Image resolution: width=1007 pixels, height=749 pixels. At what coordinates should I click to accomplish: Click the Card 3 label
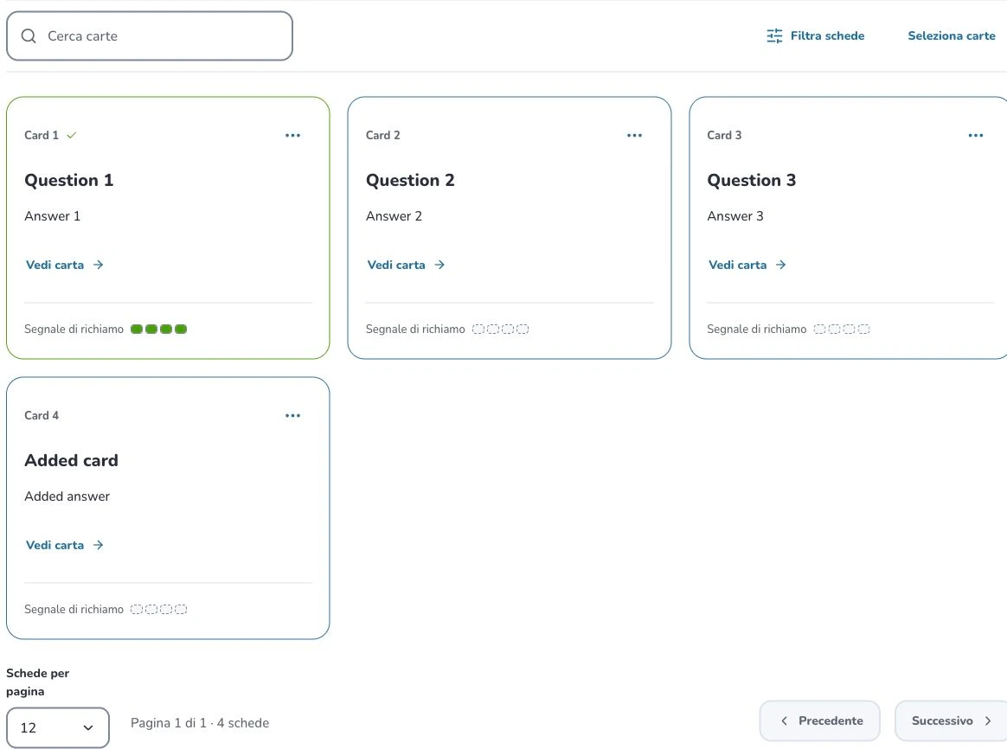tap(724, 136)
